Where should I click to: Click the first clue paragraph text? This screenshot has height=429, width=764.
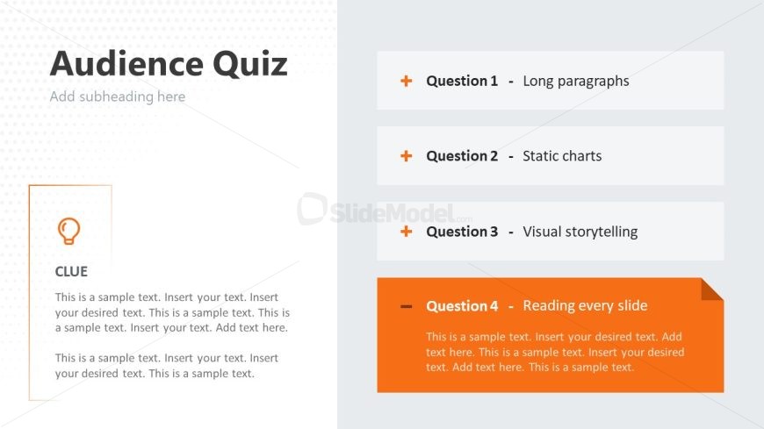172,312
